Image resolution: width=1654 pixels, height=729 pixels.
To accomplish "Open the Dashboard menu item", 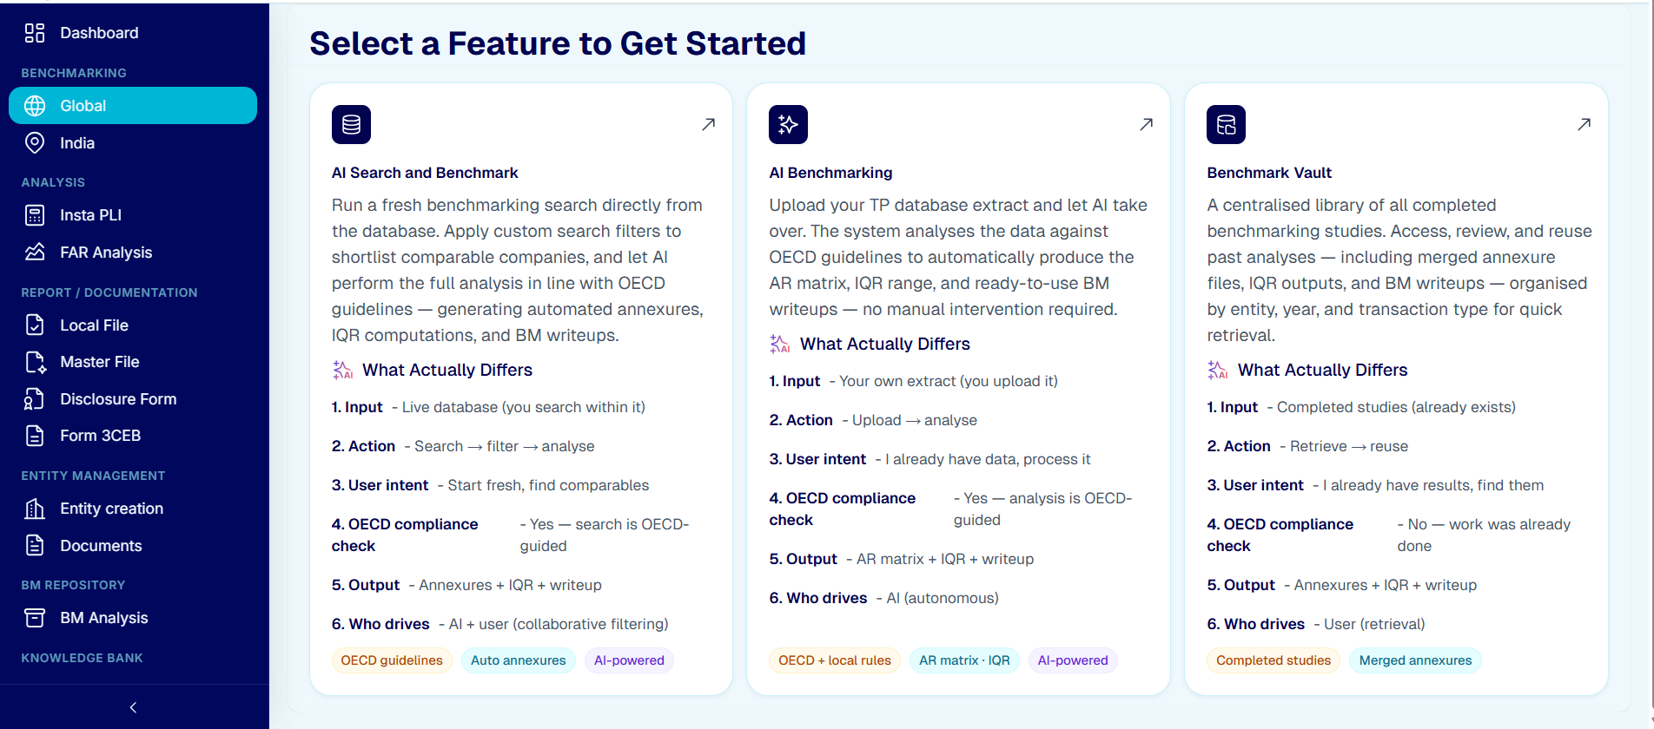I will (133, 33).
